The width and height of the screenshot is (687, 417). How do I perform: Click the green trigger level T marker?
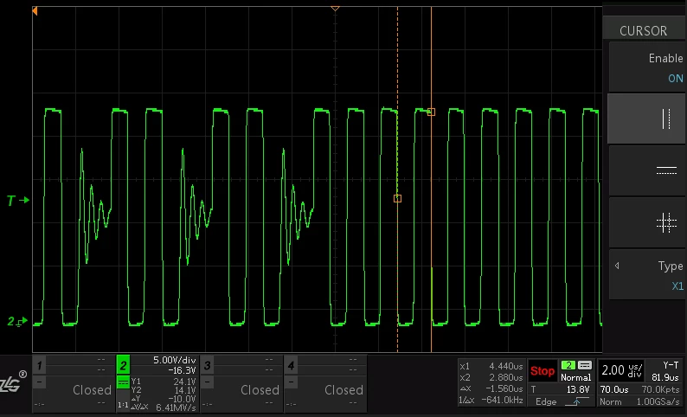pyautogui.click(x=18, y=201)
